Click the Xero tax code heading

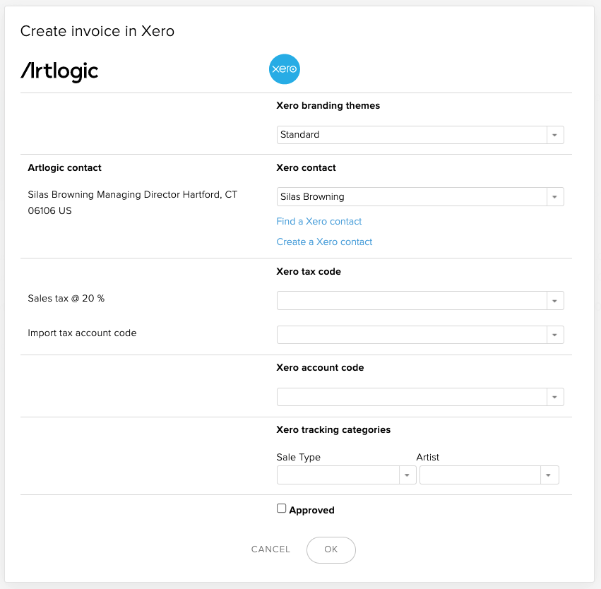pos(309,272)
